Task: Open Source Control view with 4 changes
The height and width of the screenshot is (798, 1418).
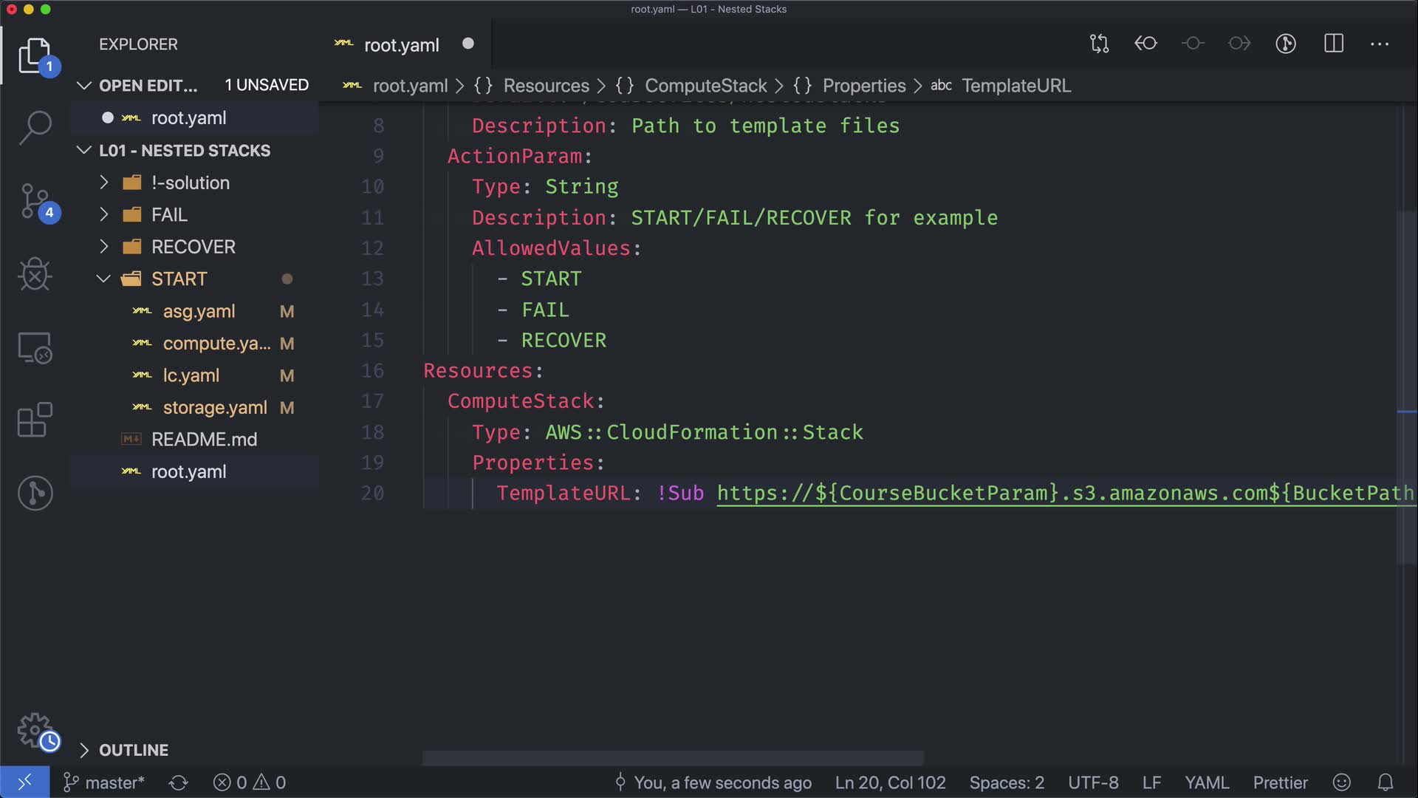Action: [35, 201]
